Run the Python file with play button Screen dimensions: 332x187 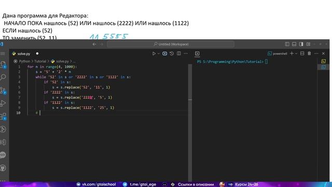pyautogui.click(x=154, y=54)
